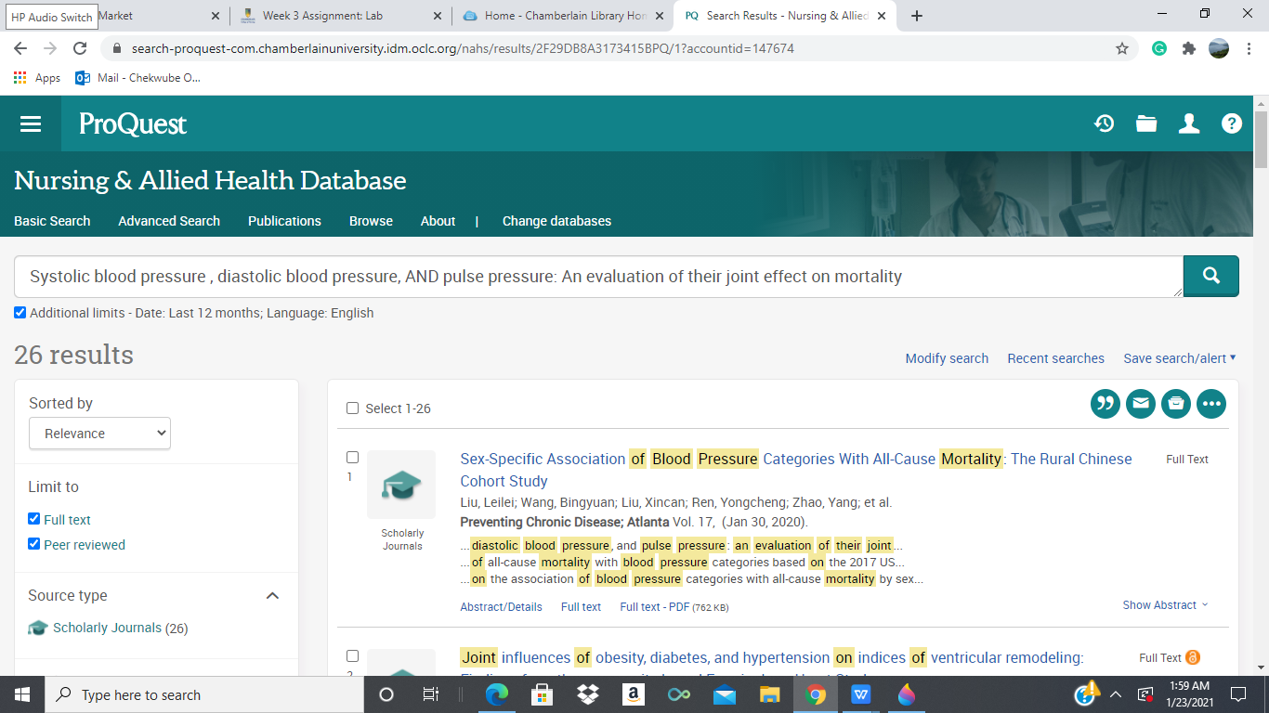Print selected results with printer icon
This screenshot has height=713, width=1269.
coord(1176,404)
